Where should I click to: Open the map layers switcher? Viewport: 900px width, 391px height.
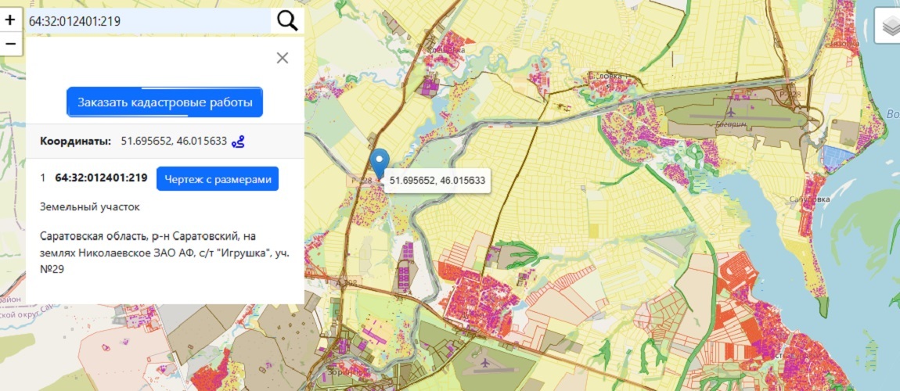coord(887,27)
